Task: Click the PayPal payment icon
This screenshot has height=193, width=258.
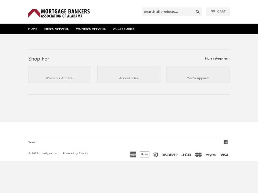Action: [211, 155]
